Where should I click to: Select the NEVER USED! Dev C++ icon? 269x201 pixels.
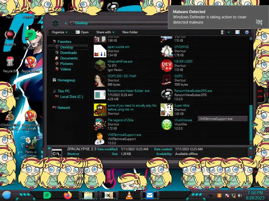(167, 65)
